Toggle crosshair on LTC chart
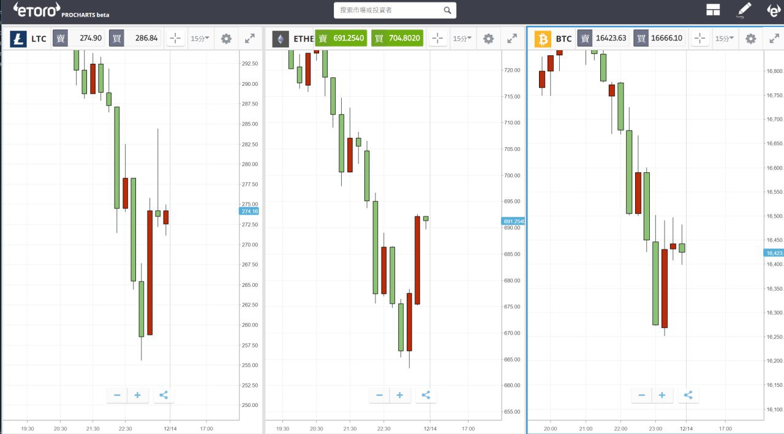Screen dimensions: 784x434 [x=175, y=39]
